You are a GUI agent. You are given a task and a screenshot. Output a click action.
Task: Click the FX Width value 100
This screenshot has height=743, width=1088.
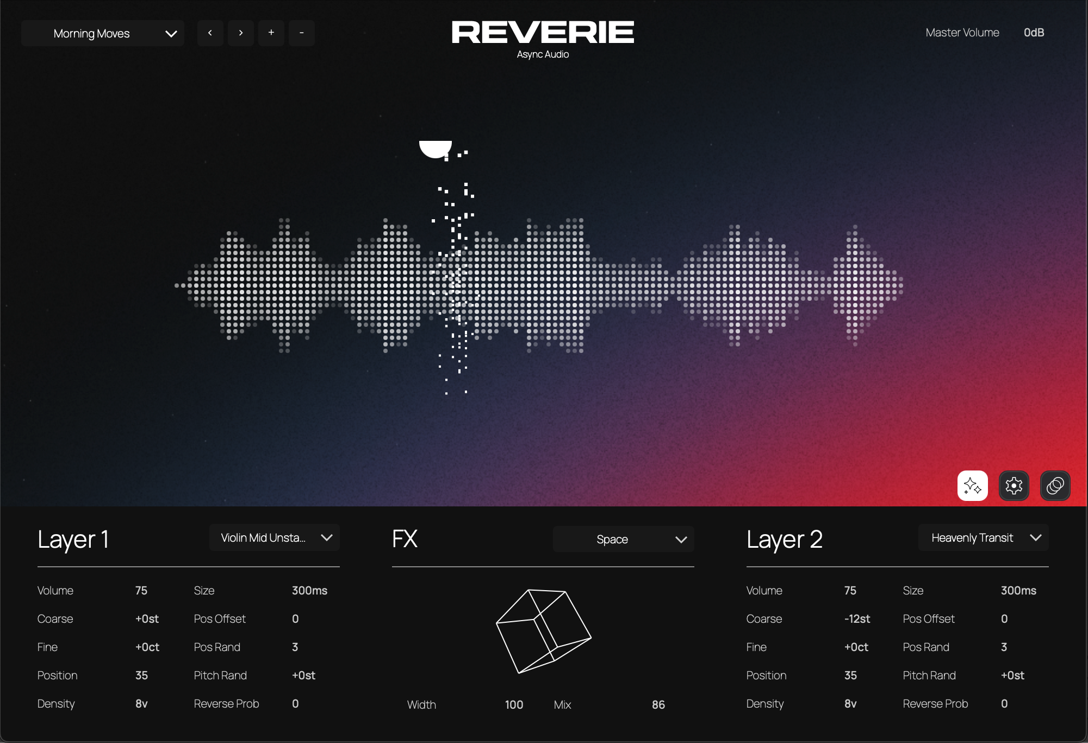pyautogui.click(x=514, y=705)
